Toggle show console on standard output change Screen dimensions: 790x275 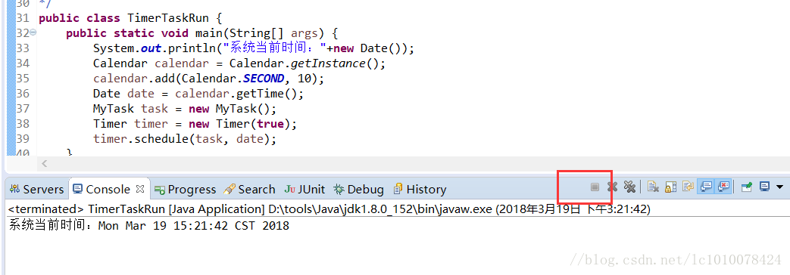click(x=706, y=187)
